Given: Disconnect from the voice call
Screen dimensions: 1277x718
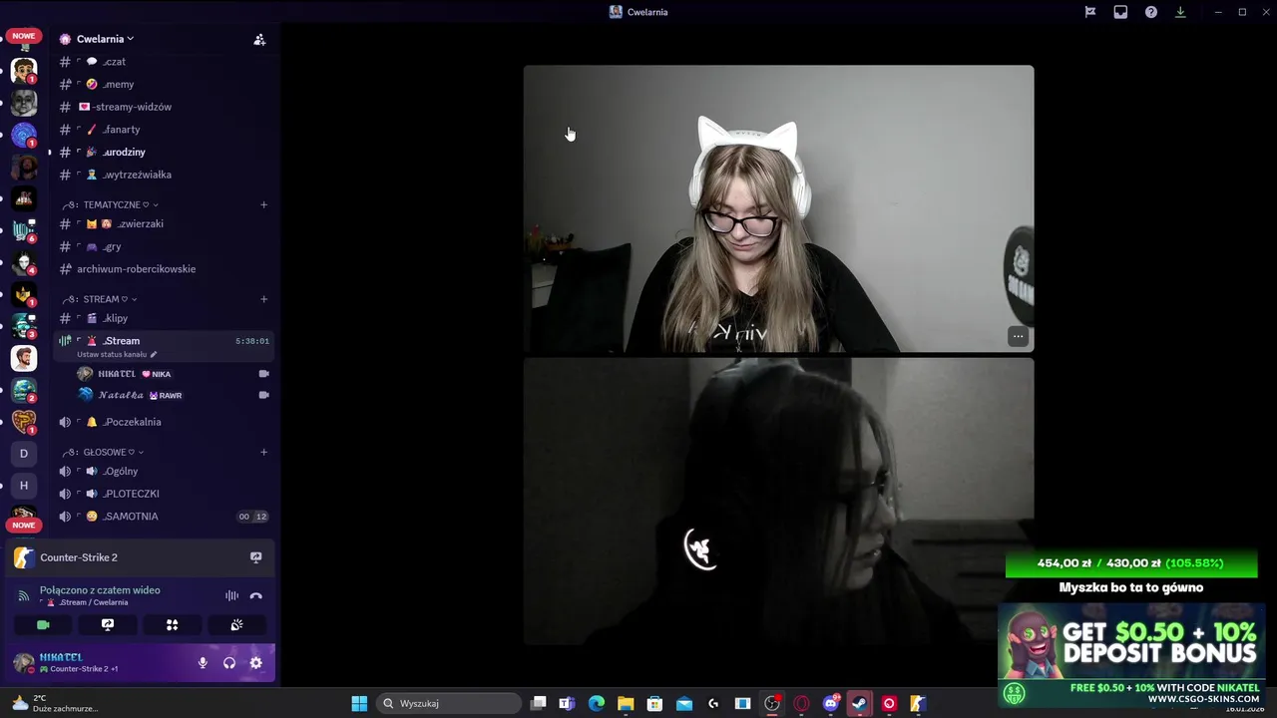Looking at the screenshot, I should [255, 596].
